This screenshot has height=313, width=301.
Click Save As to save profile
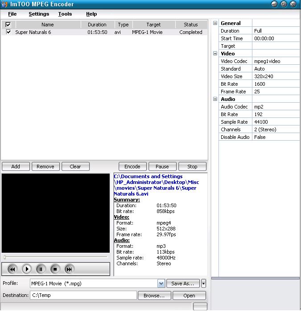pos(183,284)
